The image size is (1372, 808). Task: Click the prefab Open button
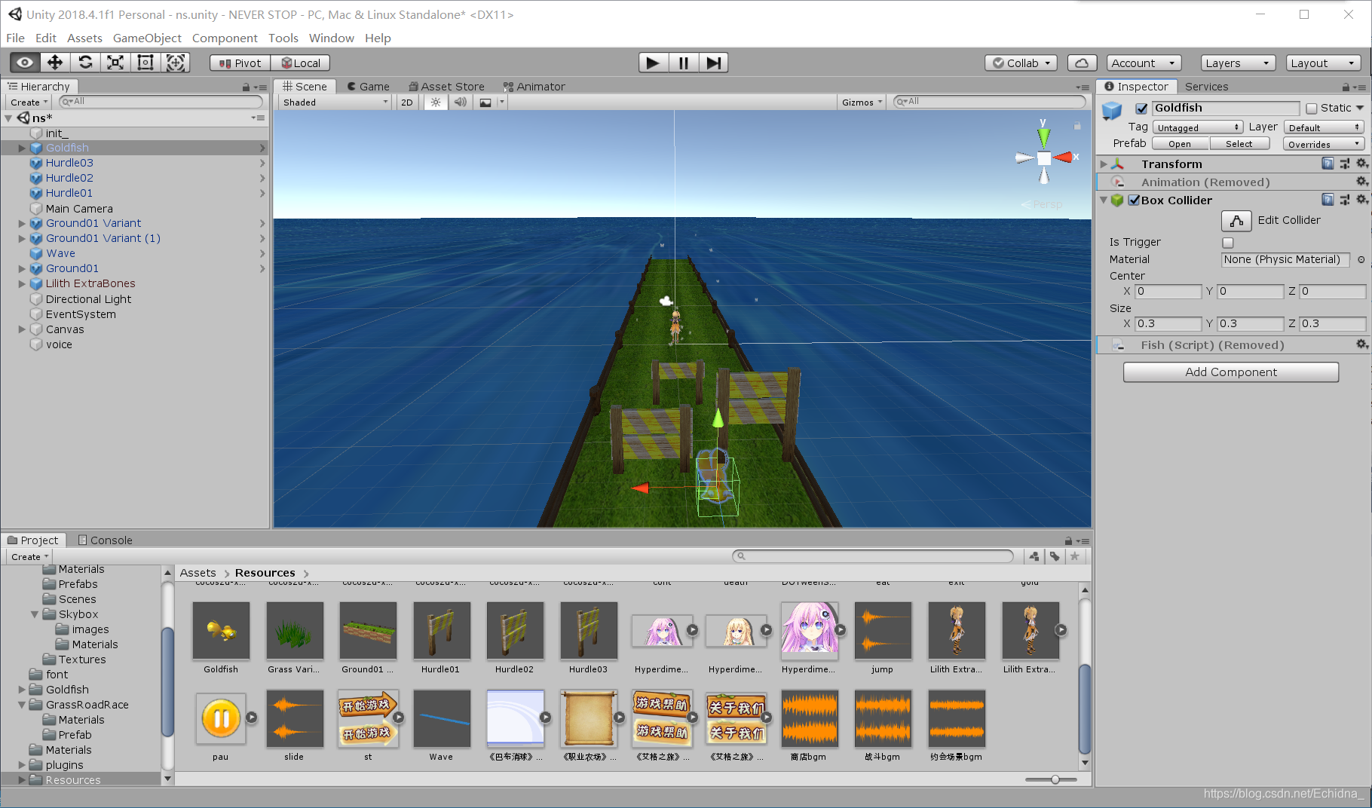pyautogui.click(x=1181, y=144)
